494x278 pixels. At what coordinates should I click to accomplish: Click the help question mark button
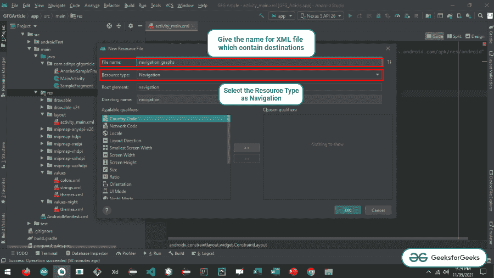(107, 210)
